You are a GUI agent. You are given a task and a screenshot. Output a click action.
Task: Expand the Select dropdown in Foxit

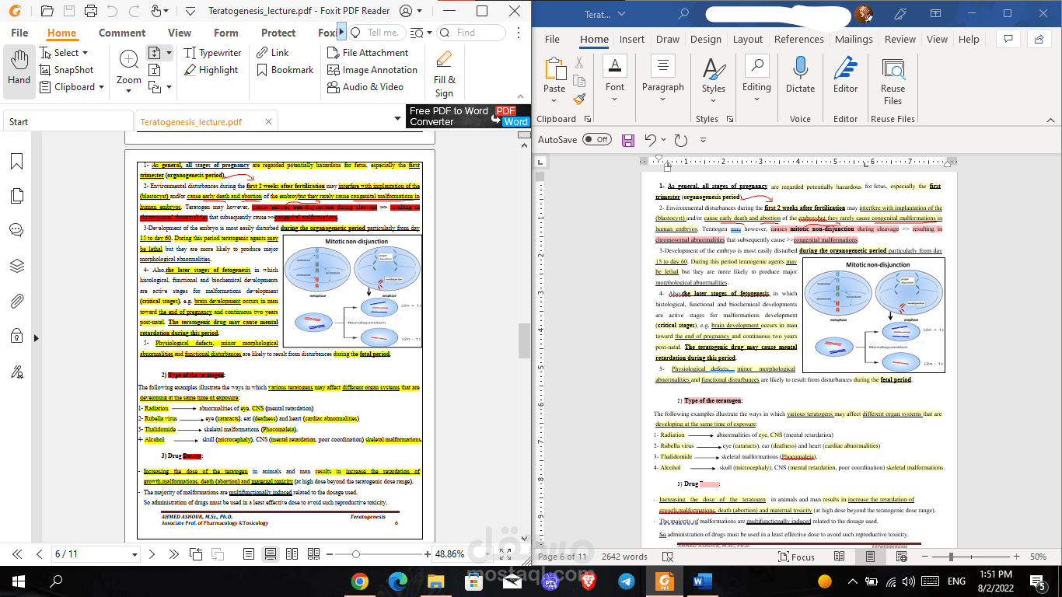click(x=84, y=53)
